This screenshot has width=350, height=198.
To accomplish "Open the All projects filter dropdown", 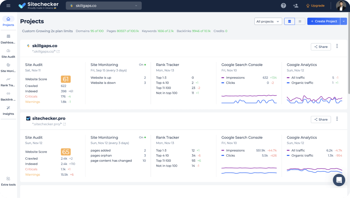I will [x=268, y=21].
